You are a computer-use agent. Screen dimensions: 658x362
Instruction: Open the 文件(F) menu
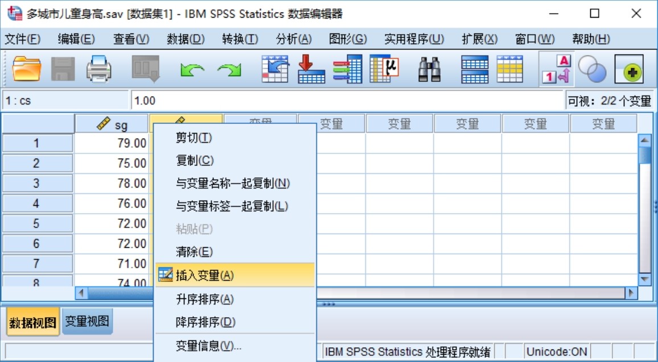tap(22, 39)
